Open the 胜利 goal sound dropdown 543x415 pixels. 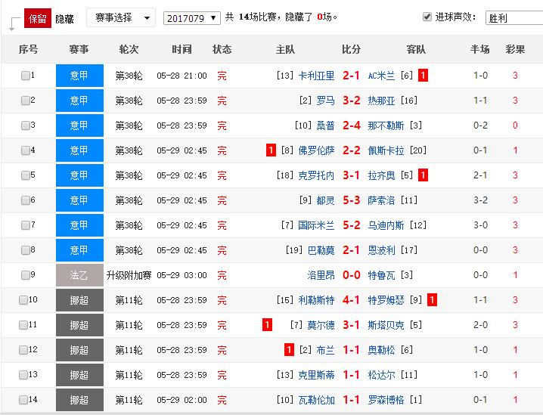[x=514, y=17]
